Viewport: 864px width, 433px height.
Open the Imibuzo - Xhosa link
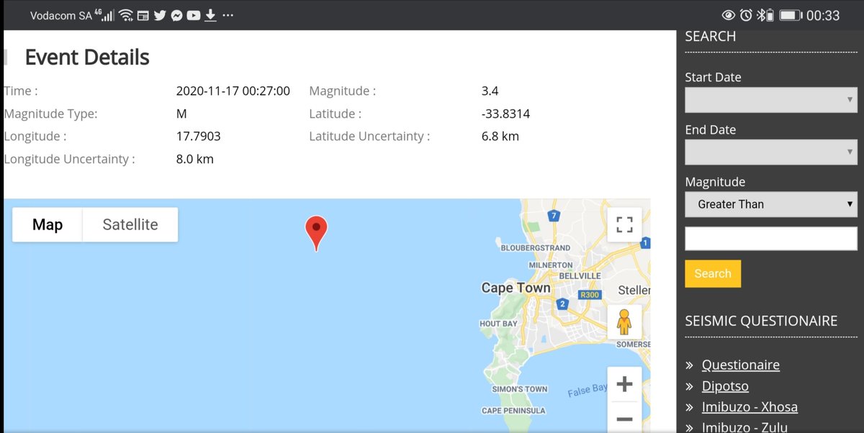(750, 407)
